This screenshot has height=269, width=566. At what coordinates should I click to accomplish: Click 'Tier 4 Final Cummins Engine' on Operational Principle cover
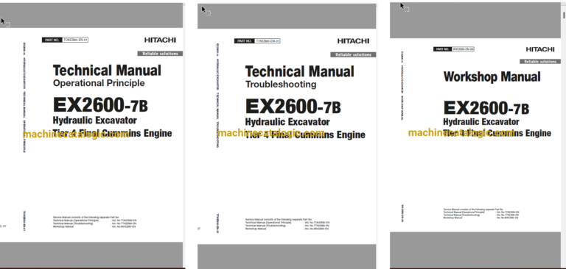pyautogui.click(x=112, y=133)
